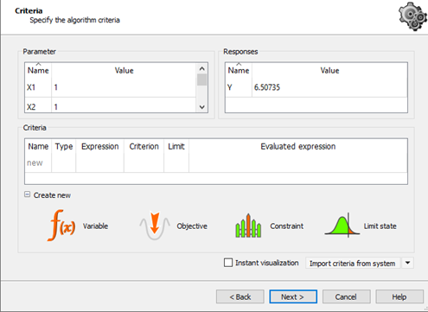Image resolution: width=428 pixels, height=312 pixels.
Task: Click the Objective label text
Action: [x=192, y=226]
